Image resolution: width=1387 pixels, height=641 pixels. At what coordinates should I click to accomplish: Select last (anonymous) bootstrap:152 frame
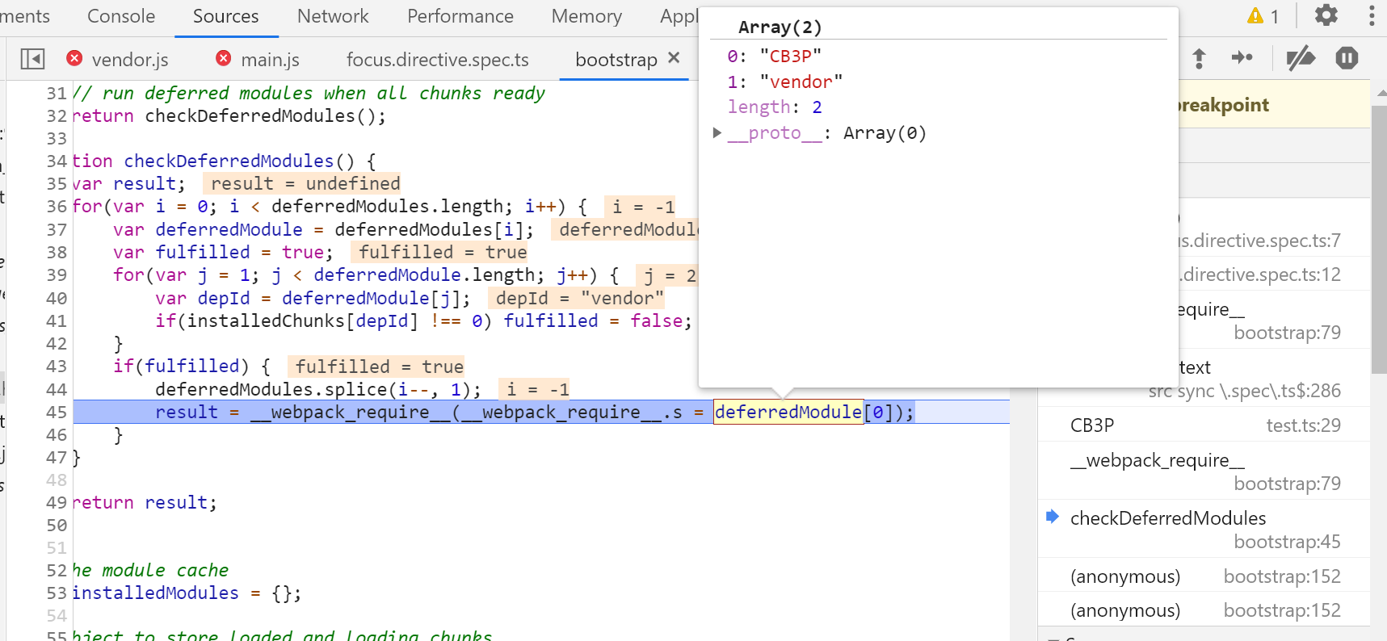[1204, 610]
